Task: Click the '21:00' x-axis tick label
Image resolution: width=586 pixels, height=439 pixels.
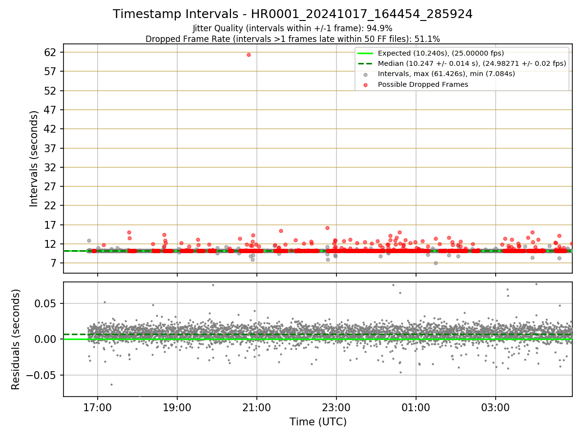Action: coord(257,407)
